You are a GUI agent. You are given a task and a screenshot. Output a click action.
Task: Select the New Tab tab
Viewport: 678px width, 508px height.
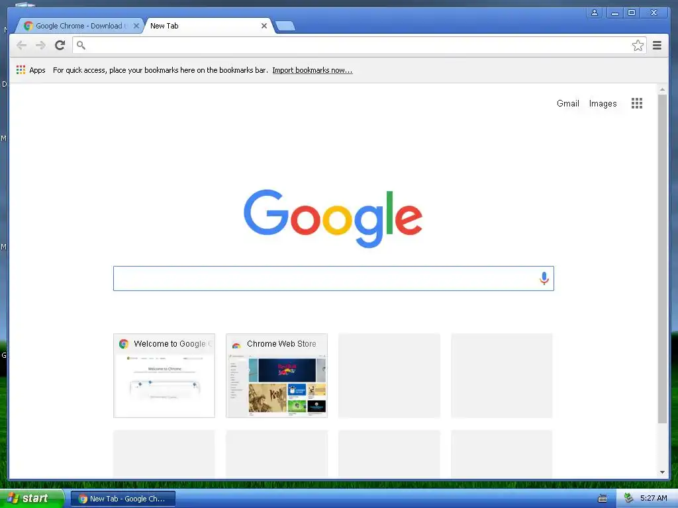point(207,26)
